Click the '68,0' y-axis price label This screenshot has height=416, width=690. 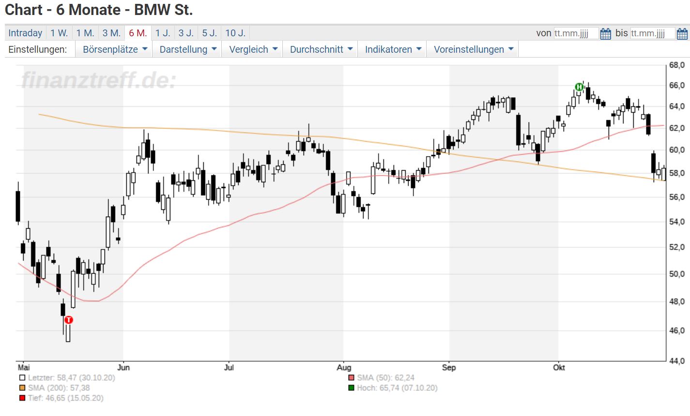(676, 65)
